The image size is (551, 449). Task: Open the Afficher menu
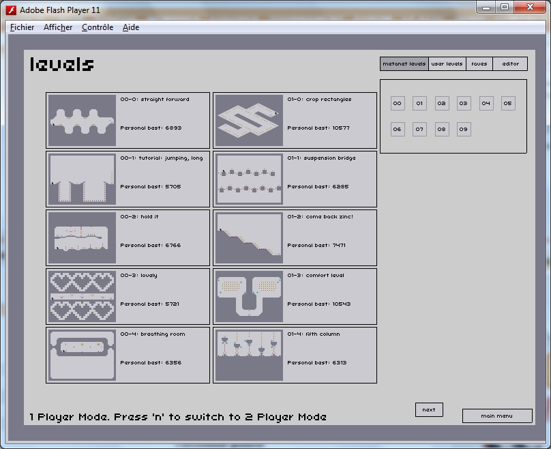[58, 27]
